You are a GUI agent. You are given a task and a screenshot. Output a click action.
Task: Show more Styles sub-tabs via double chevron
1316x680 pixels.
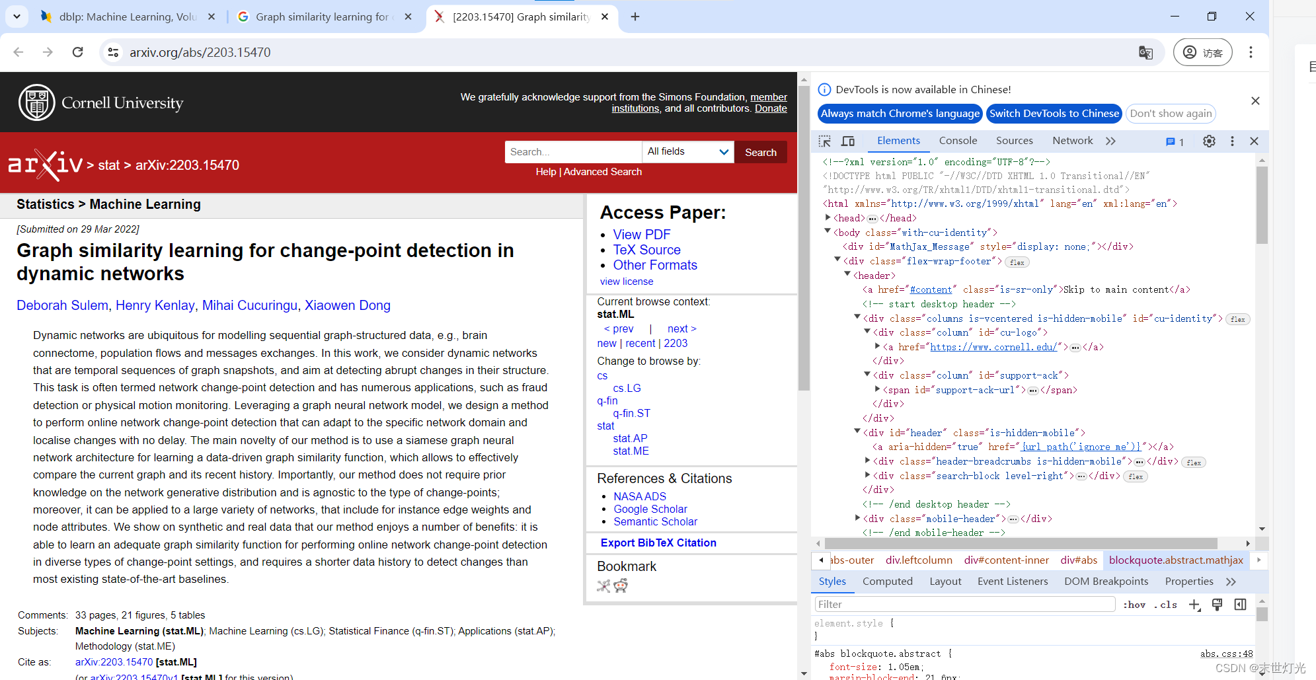click(1231, 582)
